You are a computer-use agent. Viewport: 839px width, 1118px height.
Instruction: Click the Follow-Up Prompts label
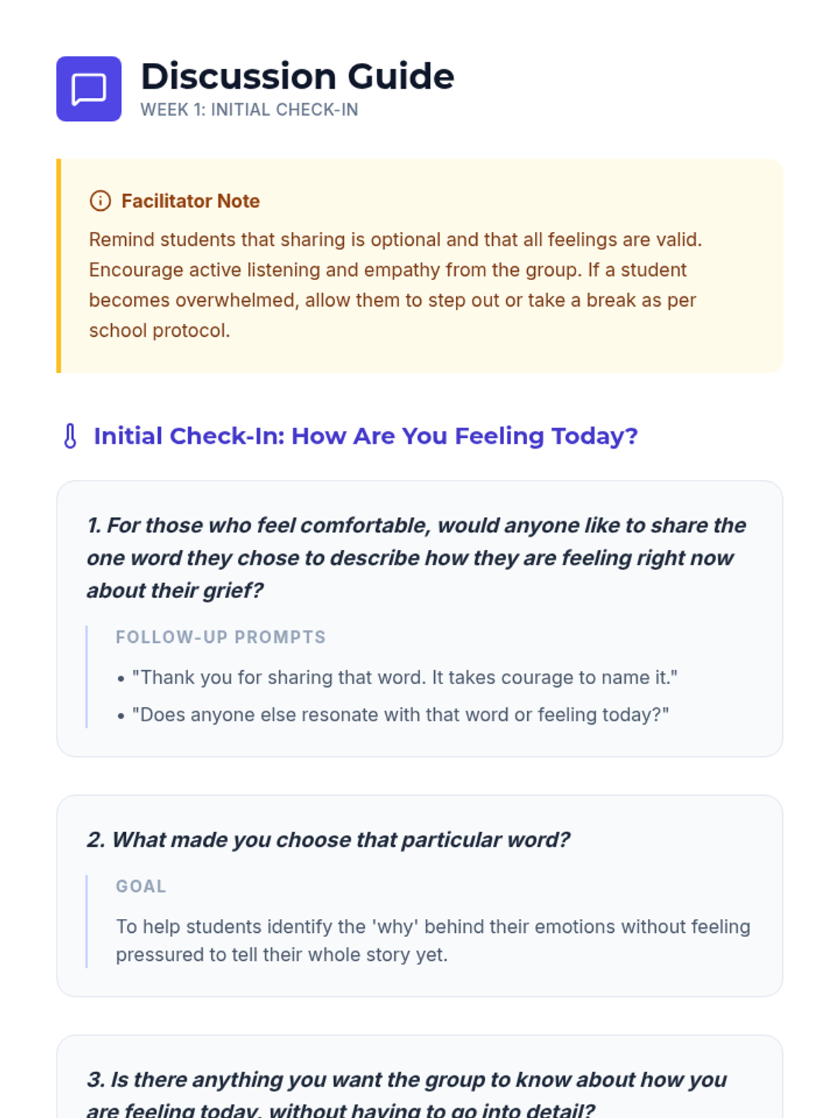tap(221, 637)
